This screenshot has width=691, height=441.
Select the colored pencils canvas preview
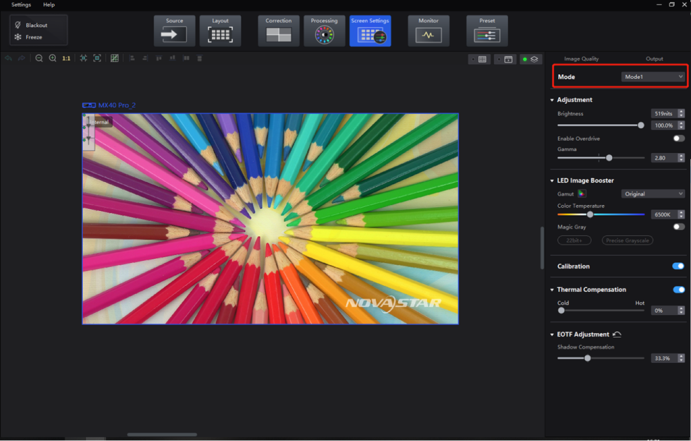click(270, 219)
